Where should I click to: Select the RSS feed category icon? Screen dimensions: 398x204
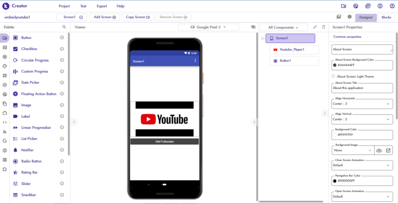coord(5,132)
